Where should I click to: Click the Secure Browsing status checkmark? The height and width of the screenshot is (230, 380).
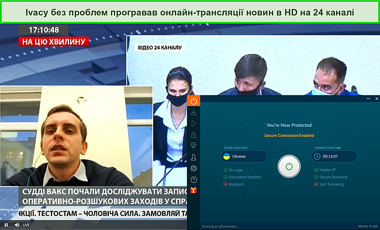[x=316, y=177]
